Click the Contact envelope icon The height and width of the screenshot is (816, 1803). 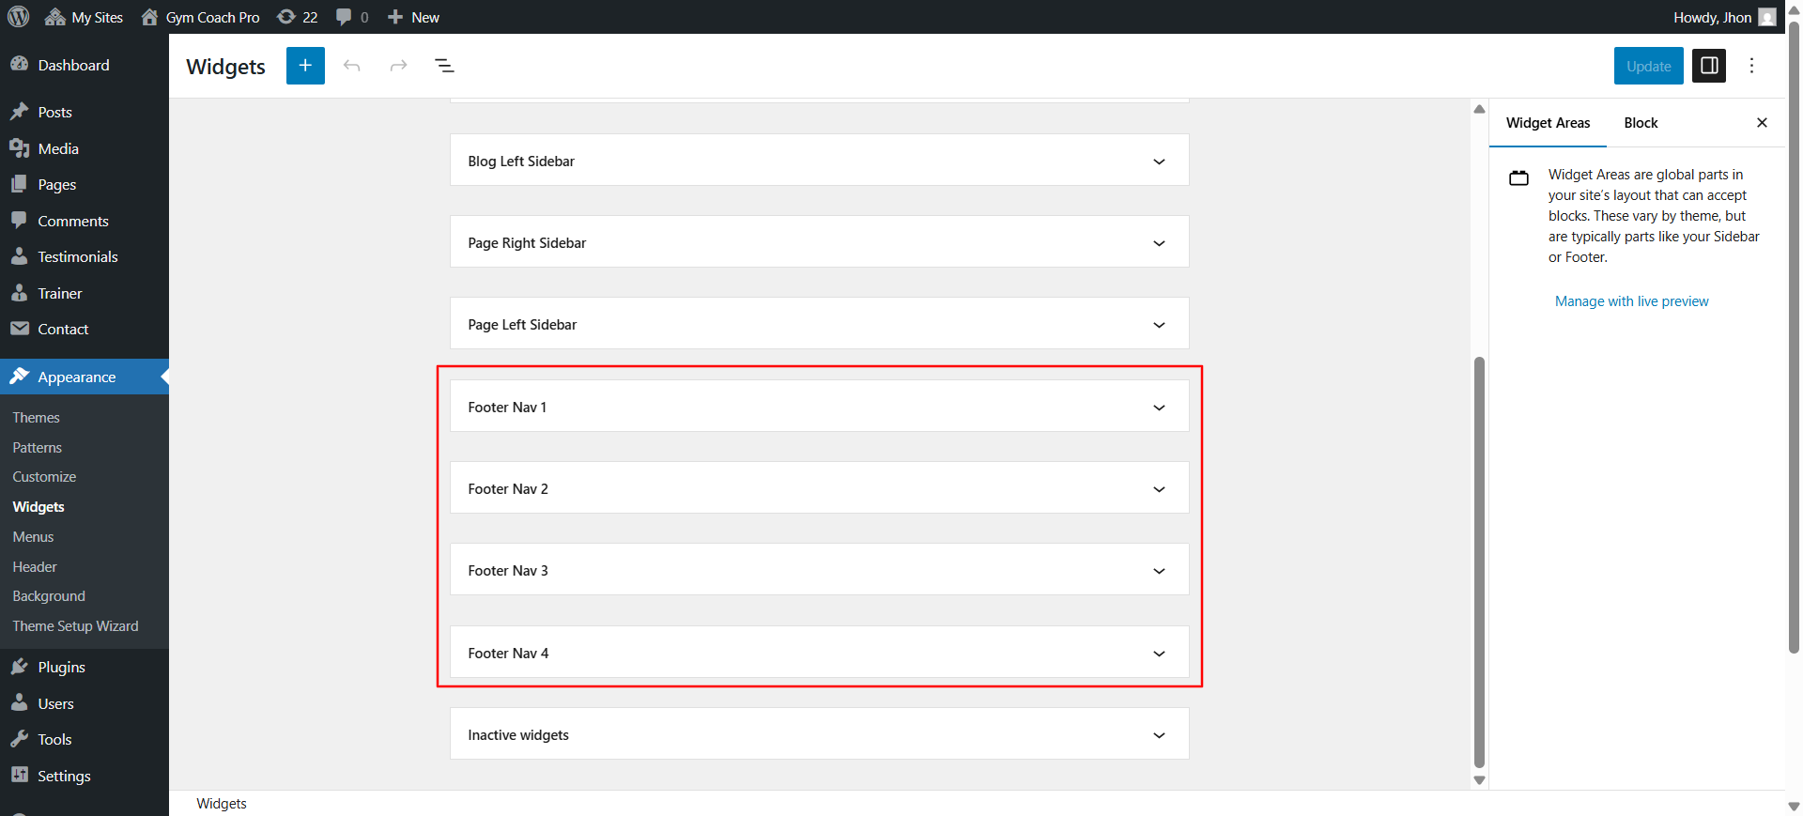(x=19, y=329)
